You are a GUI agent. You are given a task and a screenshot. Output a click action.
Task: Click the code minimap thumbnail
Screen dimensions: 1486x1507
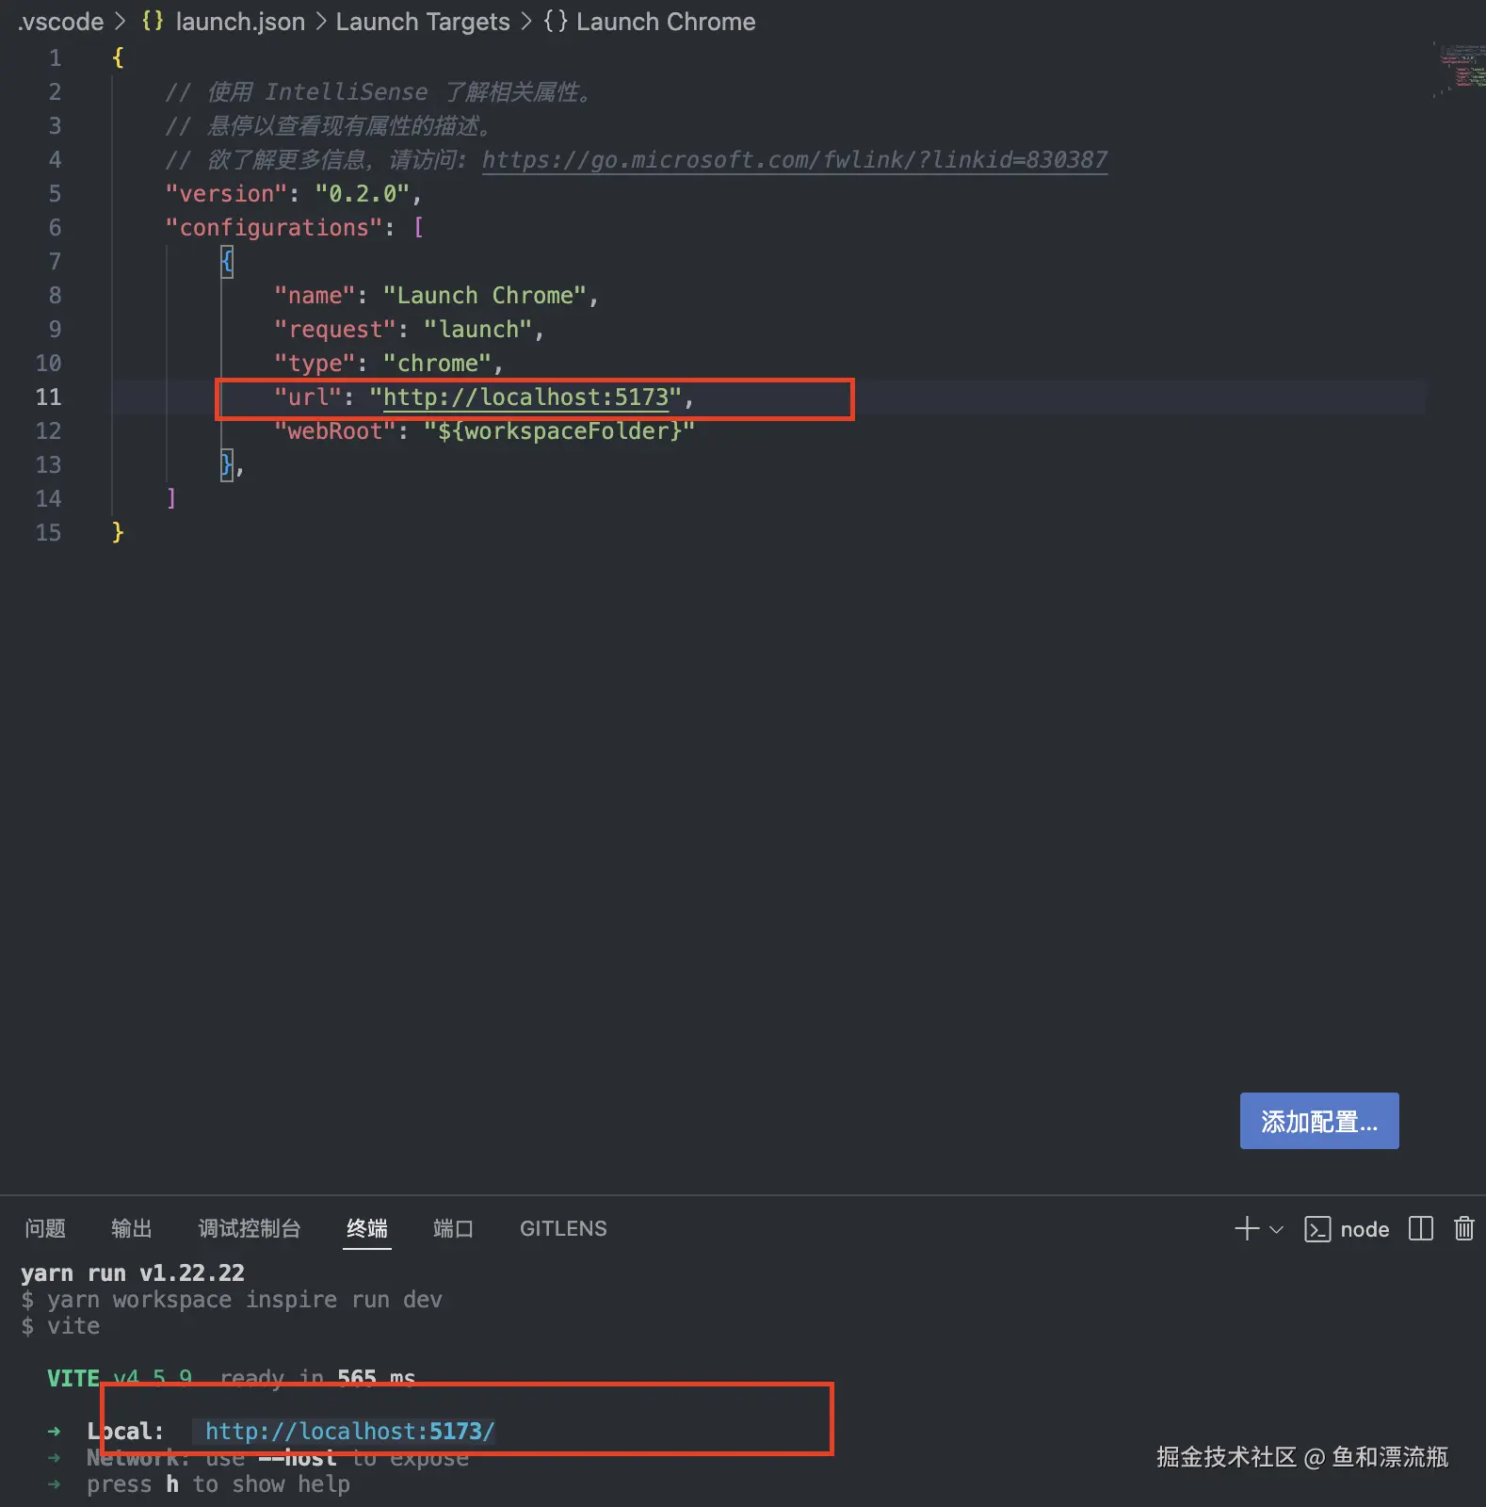(1459, 68)
